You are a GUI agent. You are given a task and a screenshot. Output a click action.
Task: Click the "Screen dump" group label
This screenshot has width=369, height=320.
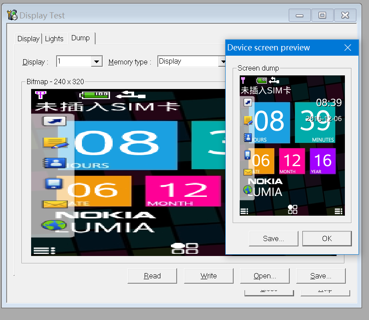pos(258,68)
